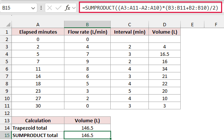Open Insert Function fx dialog

tap(68, 8)
